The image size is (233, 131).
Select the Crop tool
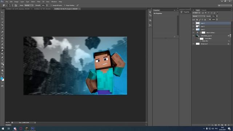click(x=2, y=25)
